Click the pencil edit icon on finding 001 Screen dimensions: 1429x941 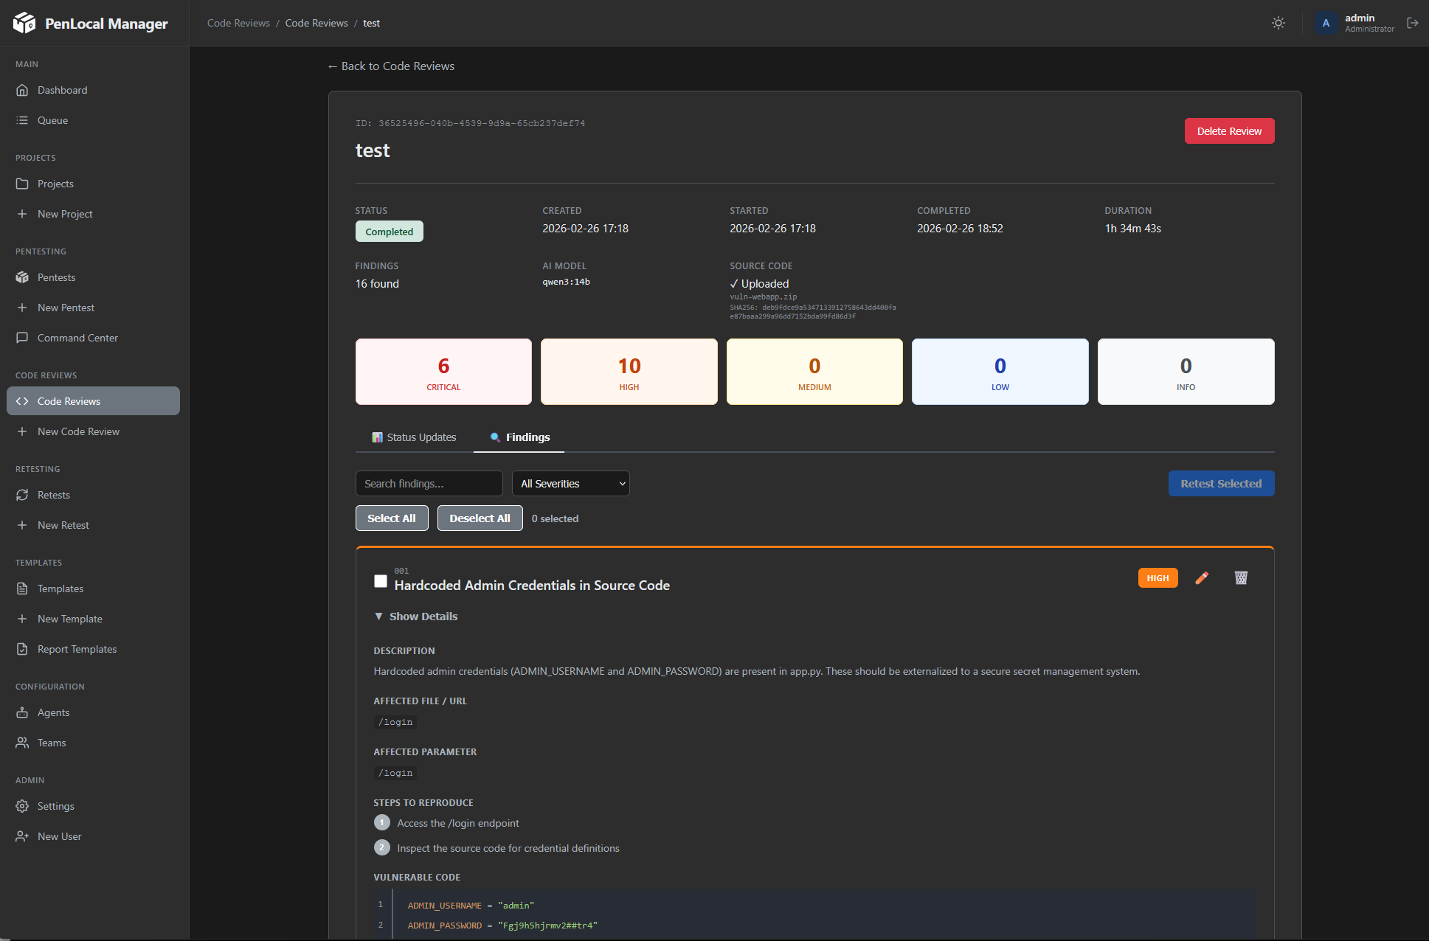coord(1202,578)
